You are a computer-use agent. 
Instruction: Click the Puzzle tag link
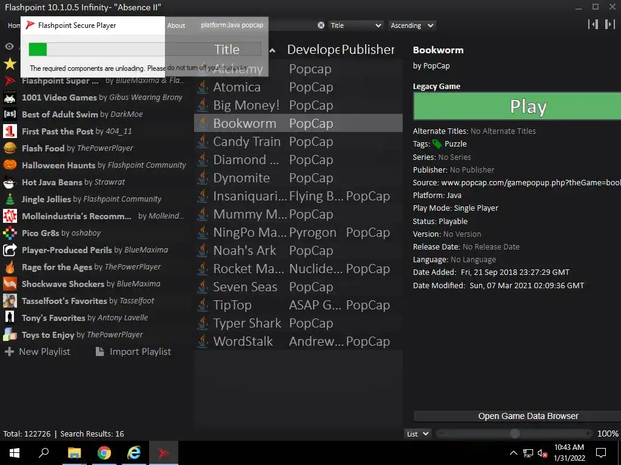(455, 144)
